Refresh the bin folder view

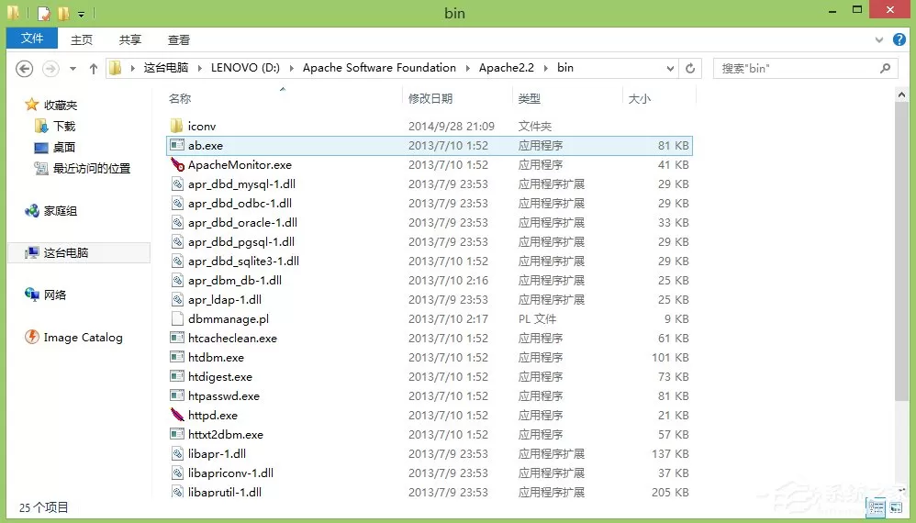(x=690, y=68)
